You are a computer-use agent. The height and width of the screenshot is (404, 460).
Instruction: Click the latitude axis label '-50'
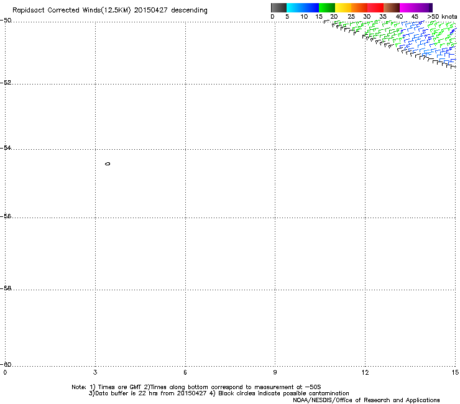click(6, 21)
